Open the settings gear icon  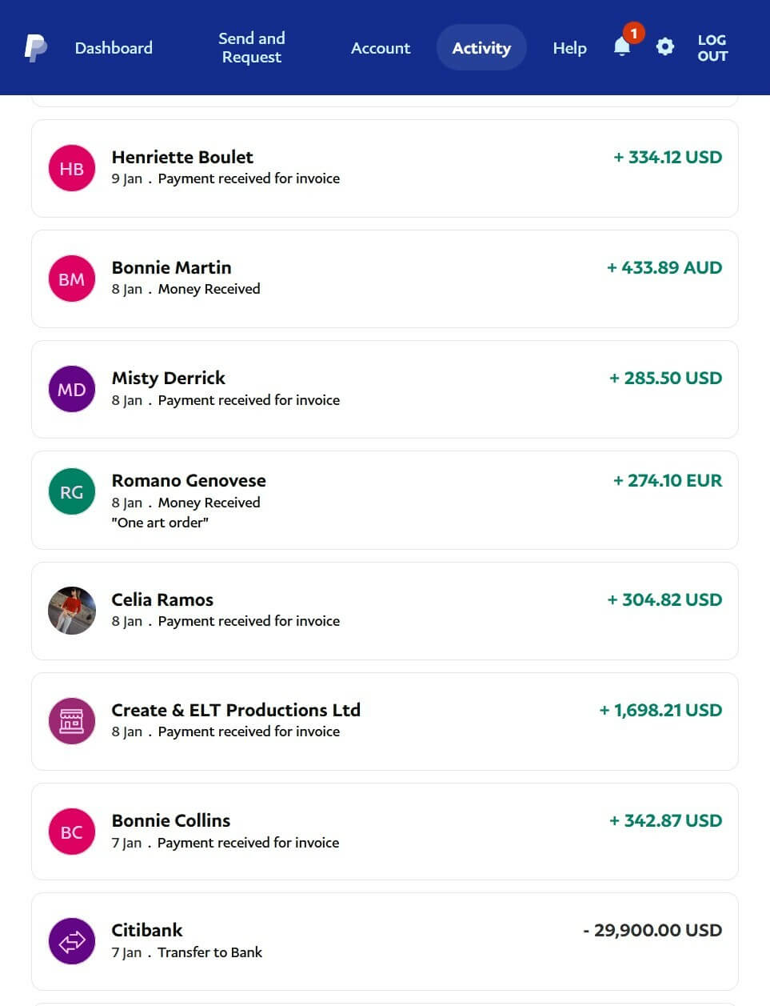click(x=664, y=47)
